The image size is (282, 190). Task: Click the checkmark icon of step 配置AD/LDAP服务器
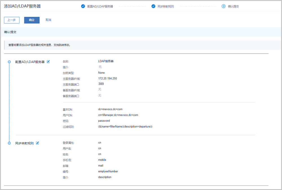point(83,6)
